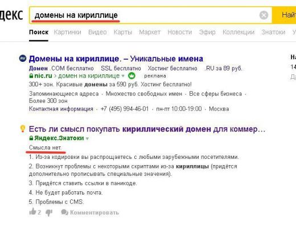Click the '4. Не будет работать почта.' line
The width and height of the screenshot is (296, 227).
[65, 192]
